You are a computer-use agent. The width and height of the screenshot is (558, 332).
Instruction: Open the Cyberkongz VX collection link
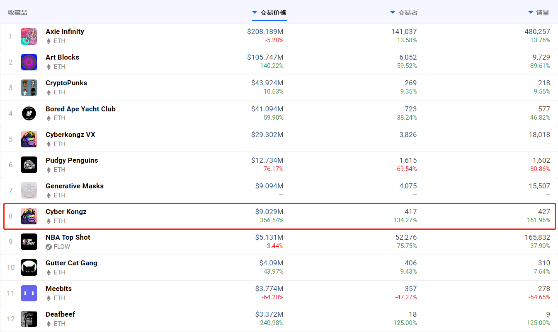coord(70,135)
